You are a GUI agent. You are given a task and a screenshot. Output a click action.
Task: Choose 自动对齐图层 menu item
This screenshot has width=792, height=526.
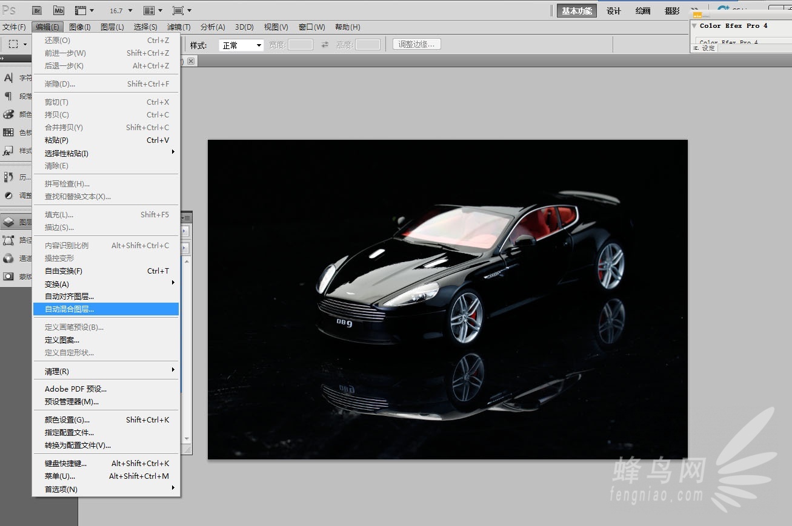click(106, 296)
